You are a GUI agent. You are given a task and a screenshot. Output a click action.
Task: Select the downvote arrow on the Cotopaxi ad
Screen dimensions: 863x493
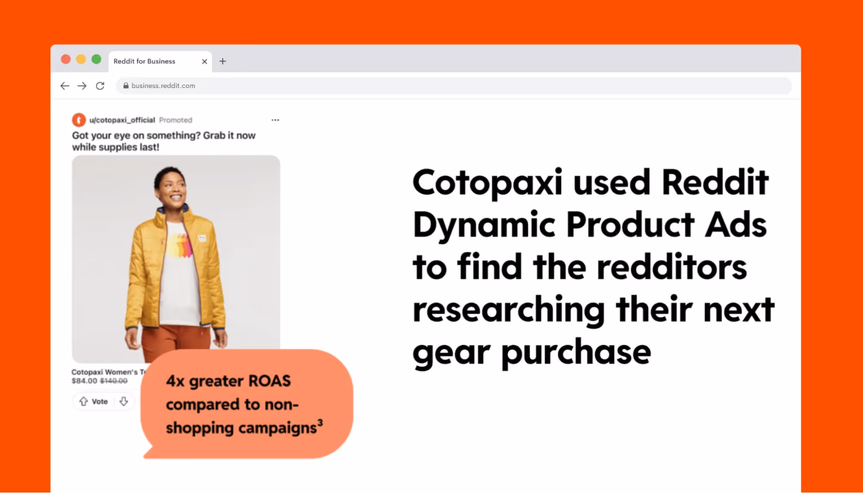click(x=124, y=402)
